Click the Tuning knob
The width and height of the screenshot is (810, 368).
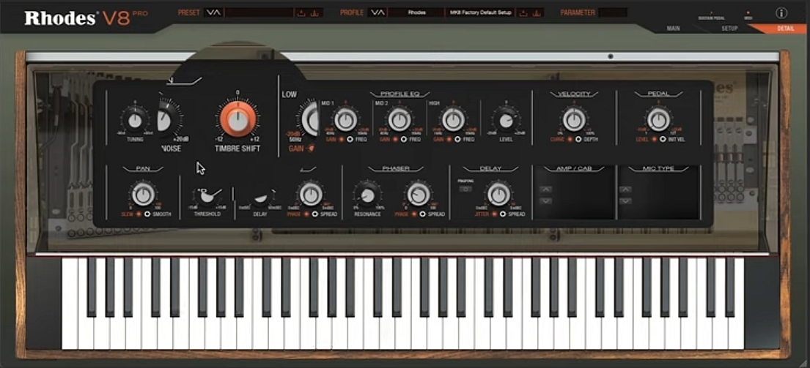point(135,121)
